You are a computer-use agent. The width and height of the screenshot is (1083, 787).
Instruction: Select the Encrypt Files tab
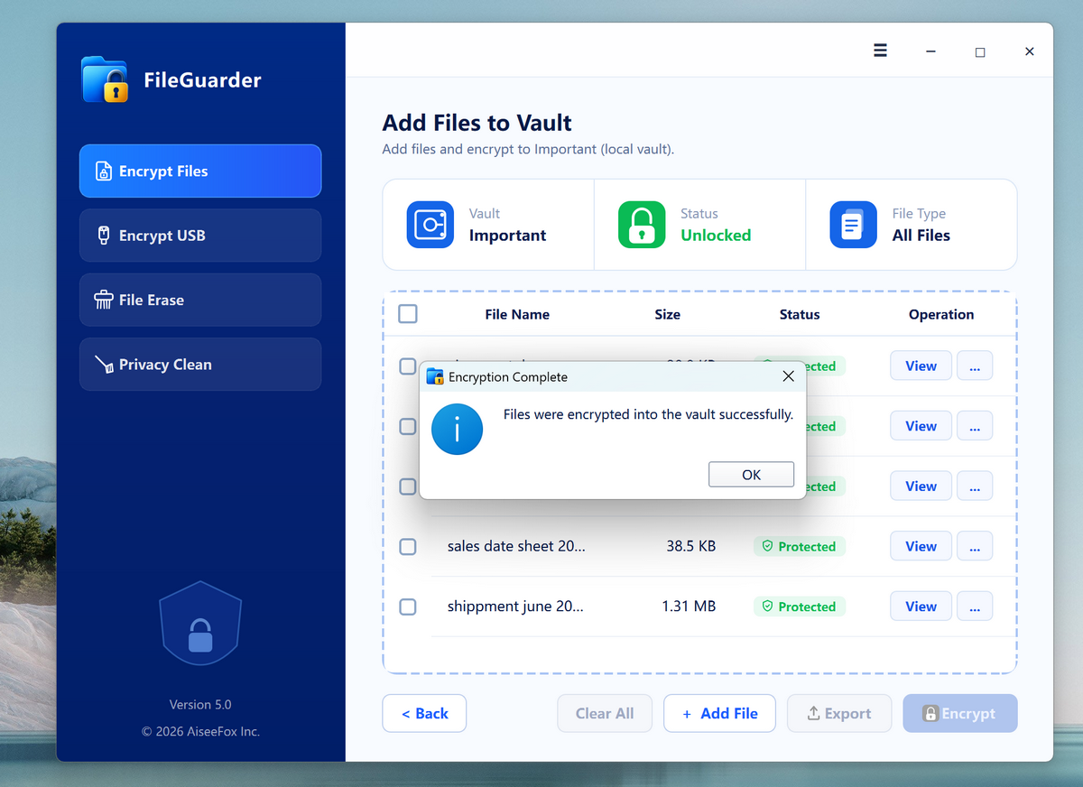pos(200,171)
